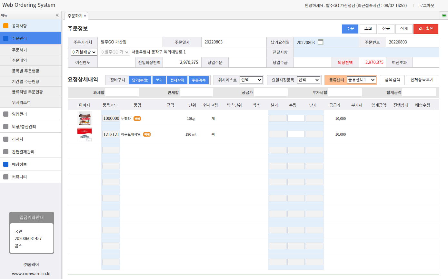Expand 영업관리 in the sidebar
Image resolution: width=448 pixels, height=279 pixels.
point(31,114)
